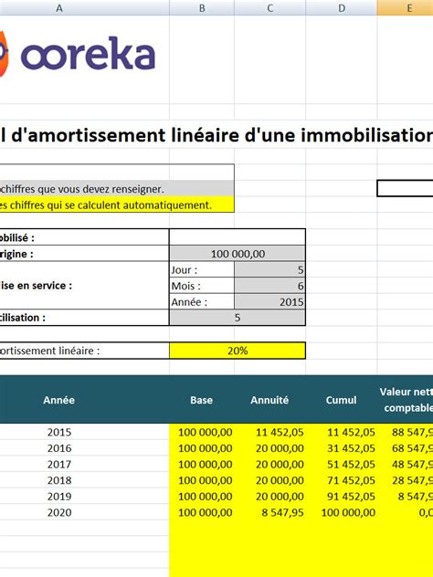This screenshot has width=433, height=577.
Task: Click the cumul 71 452,05 cell
Action: coord(342,480)
